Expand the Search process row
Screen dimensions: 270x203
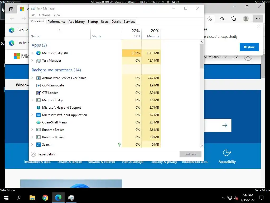tap(32, 145)
